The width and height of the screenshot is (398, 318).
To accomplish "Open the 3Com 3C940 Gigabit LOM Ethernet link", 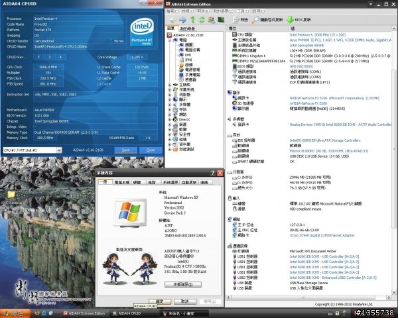I will (322, 235).
